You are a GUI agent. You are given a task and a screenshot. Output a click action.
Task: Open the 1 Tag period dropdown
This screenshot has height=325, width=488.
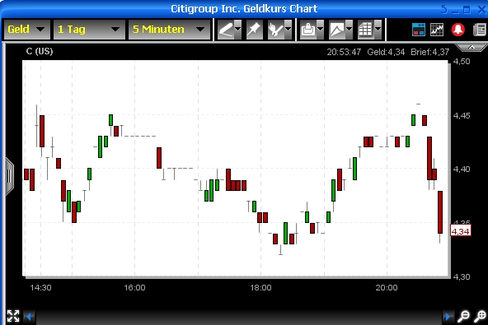tap(89, 30)
